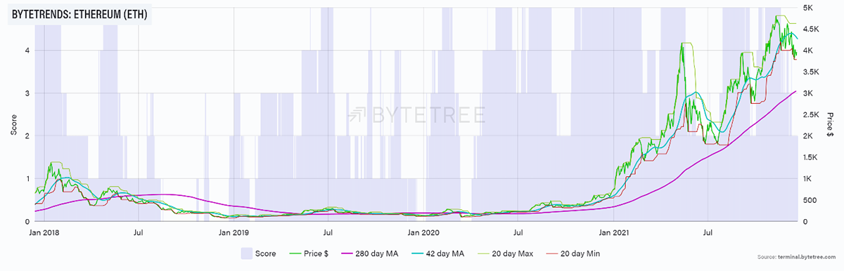Hide the 42 day MA series
This screenshot has width=844, height=271.
[437, 253]
